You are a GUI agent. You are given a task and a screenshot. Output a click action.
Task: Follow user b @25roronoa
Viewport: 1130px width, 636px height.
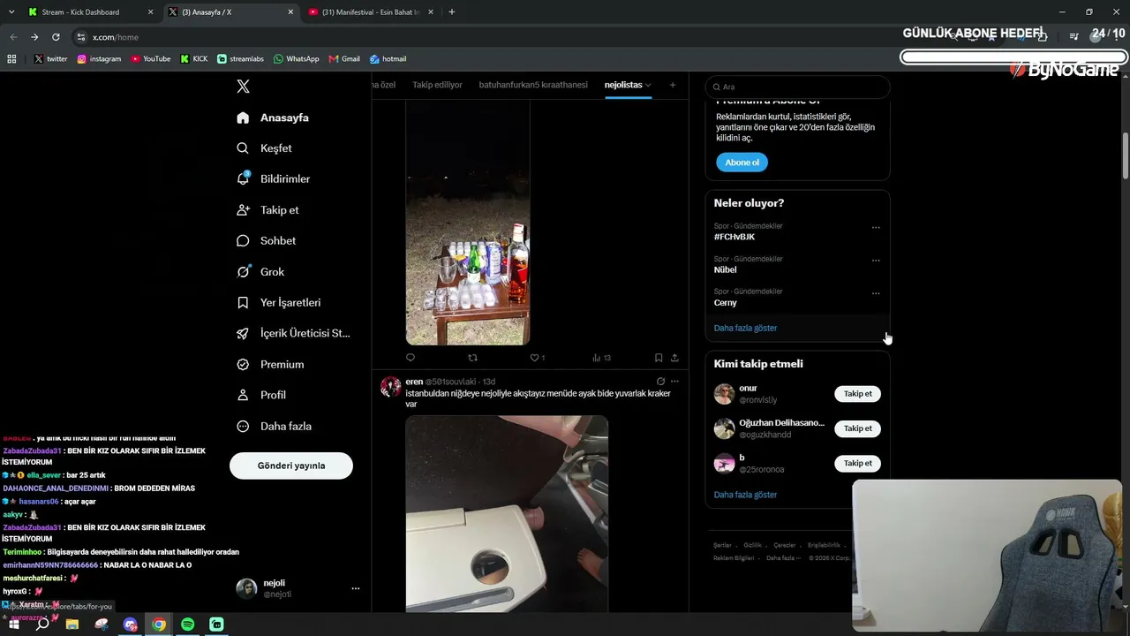point(857,463)
